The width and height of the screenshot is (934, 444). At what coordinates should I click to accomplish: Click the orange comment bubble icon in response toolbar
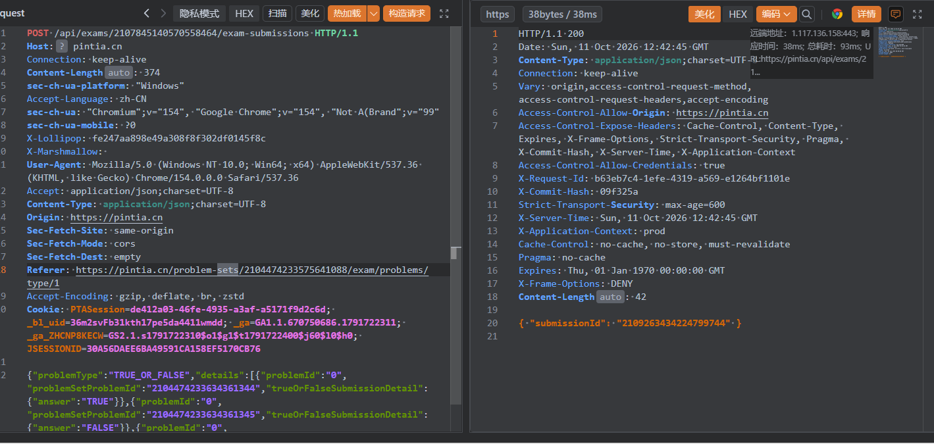(895, 14)
